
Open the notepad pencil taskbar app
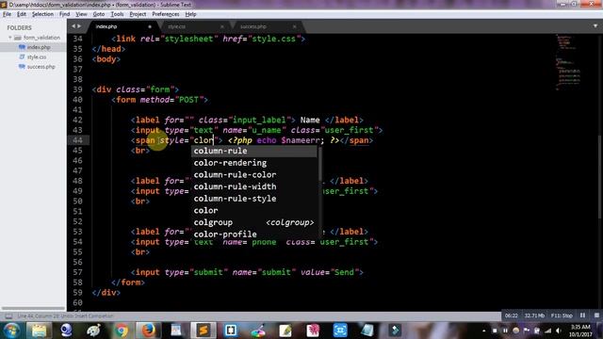(285, 331)
